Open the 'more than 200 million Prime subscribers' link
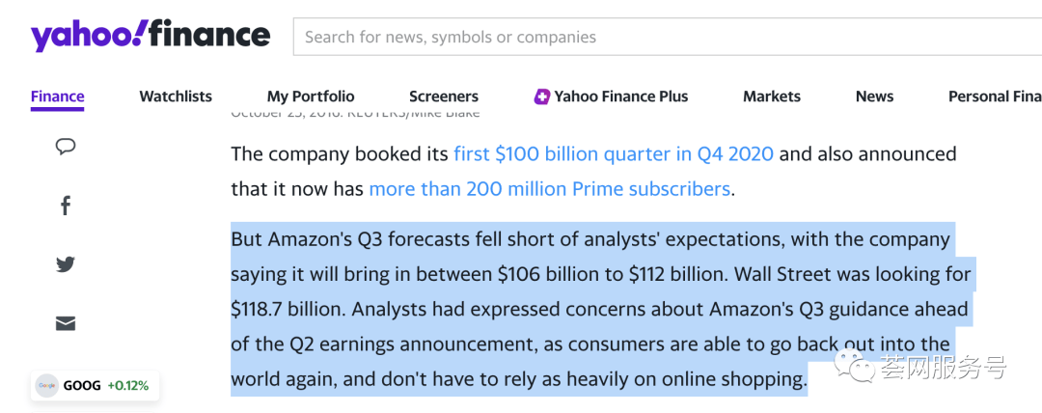Viewport: 1042px width, 413px height. click(x=549, y=189)
